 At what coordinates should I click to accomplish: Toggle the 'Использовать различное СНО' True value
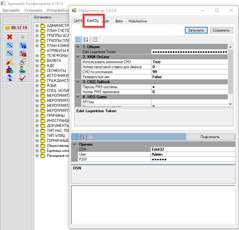(x=189, y=62)
